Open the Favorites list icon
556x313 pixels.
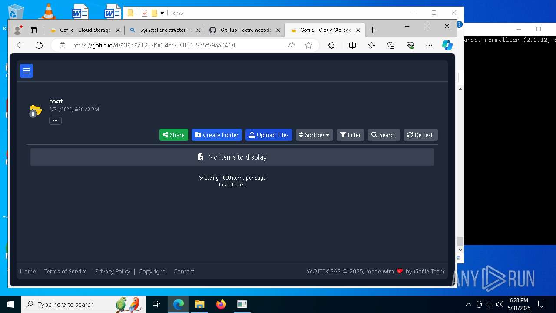pos(372,45)
